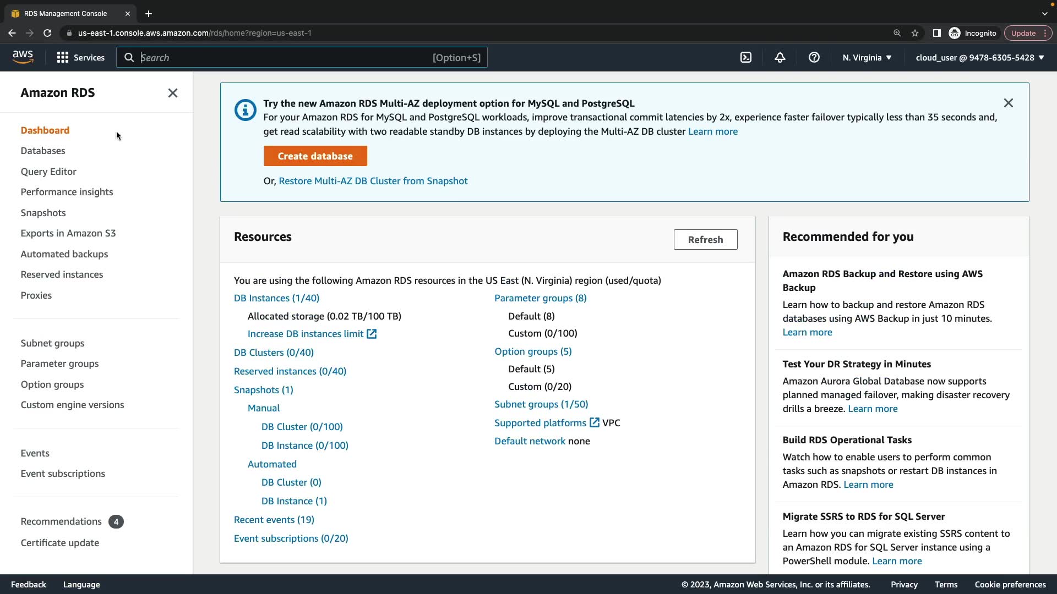Viewport: 1057px width, 594px height.
Task: Open DB Instances (1/40) link
Action: pyautogui.click(x=276, y=298)
